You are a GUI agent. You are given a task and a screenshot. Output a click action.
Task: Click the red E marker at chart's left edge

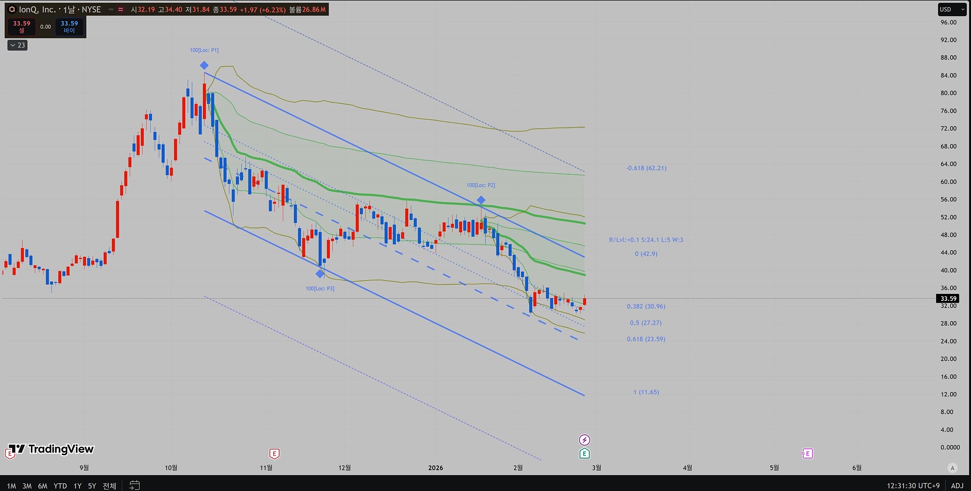9,454
